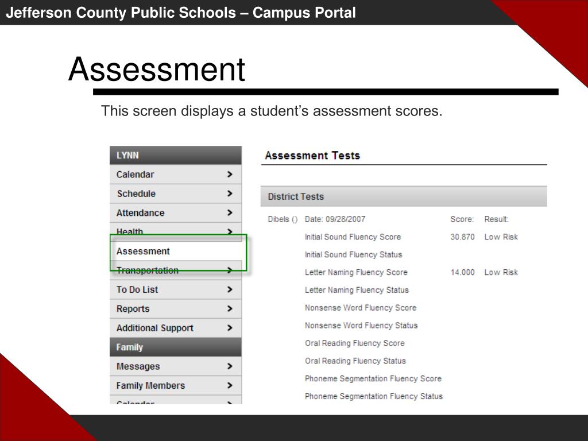Click the Date: 09/28/2007 text
This screenshot has width=588, height=441.
pos(335,219)
